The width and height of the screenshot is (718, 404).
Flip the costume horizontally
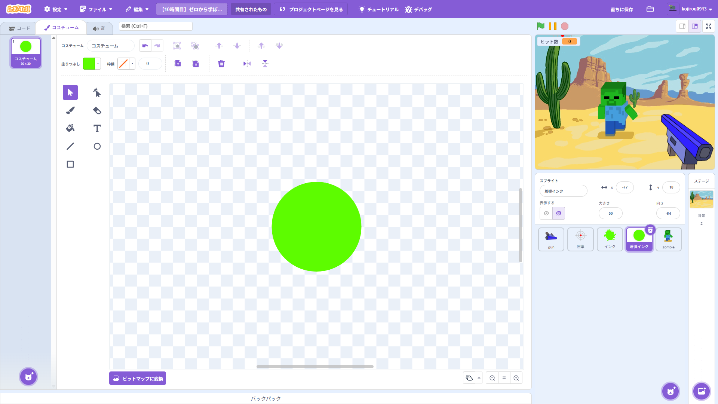coord(247,64)
